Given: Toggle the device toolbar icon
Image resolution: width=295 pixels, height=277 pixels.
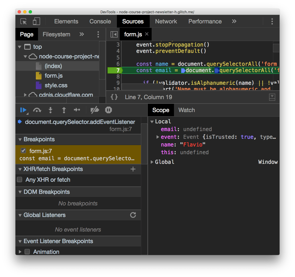Looking at the screenshot, I should [x=36, y=21].
